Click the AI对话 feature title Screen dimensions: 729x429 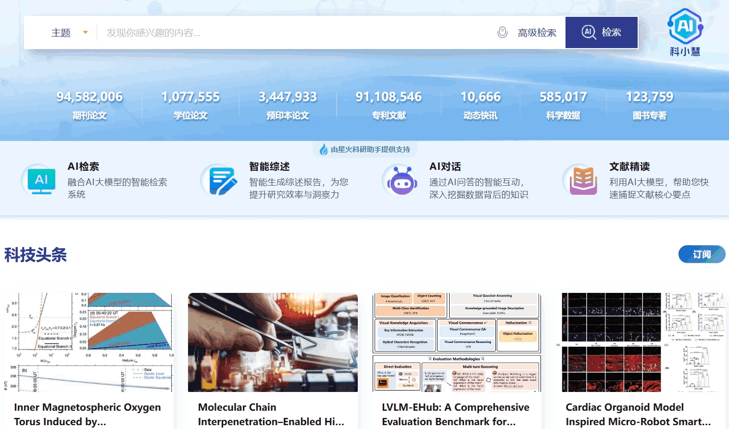445,166
